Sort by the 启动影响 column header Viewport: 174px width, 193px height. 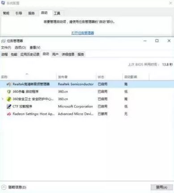point(136,77)
